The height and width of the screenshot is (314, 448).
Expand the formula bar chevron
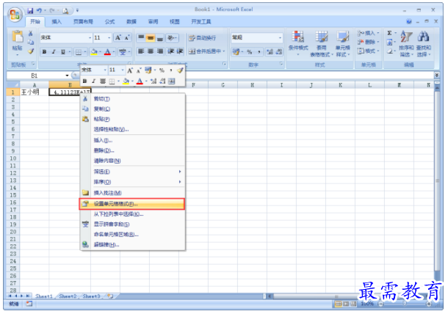coord(437,75)
